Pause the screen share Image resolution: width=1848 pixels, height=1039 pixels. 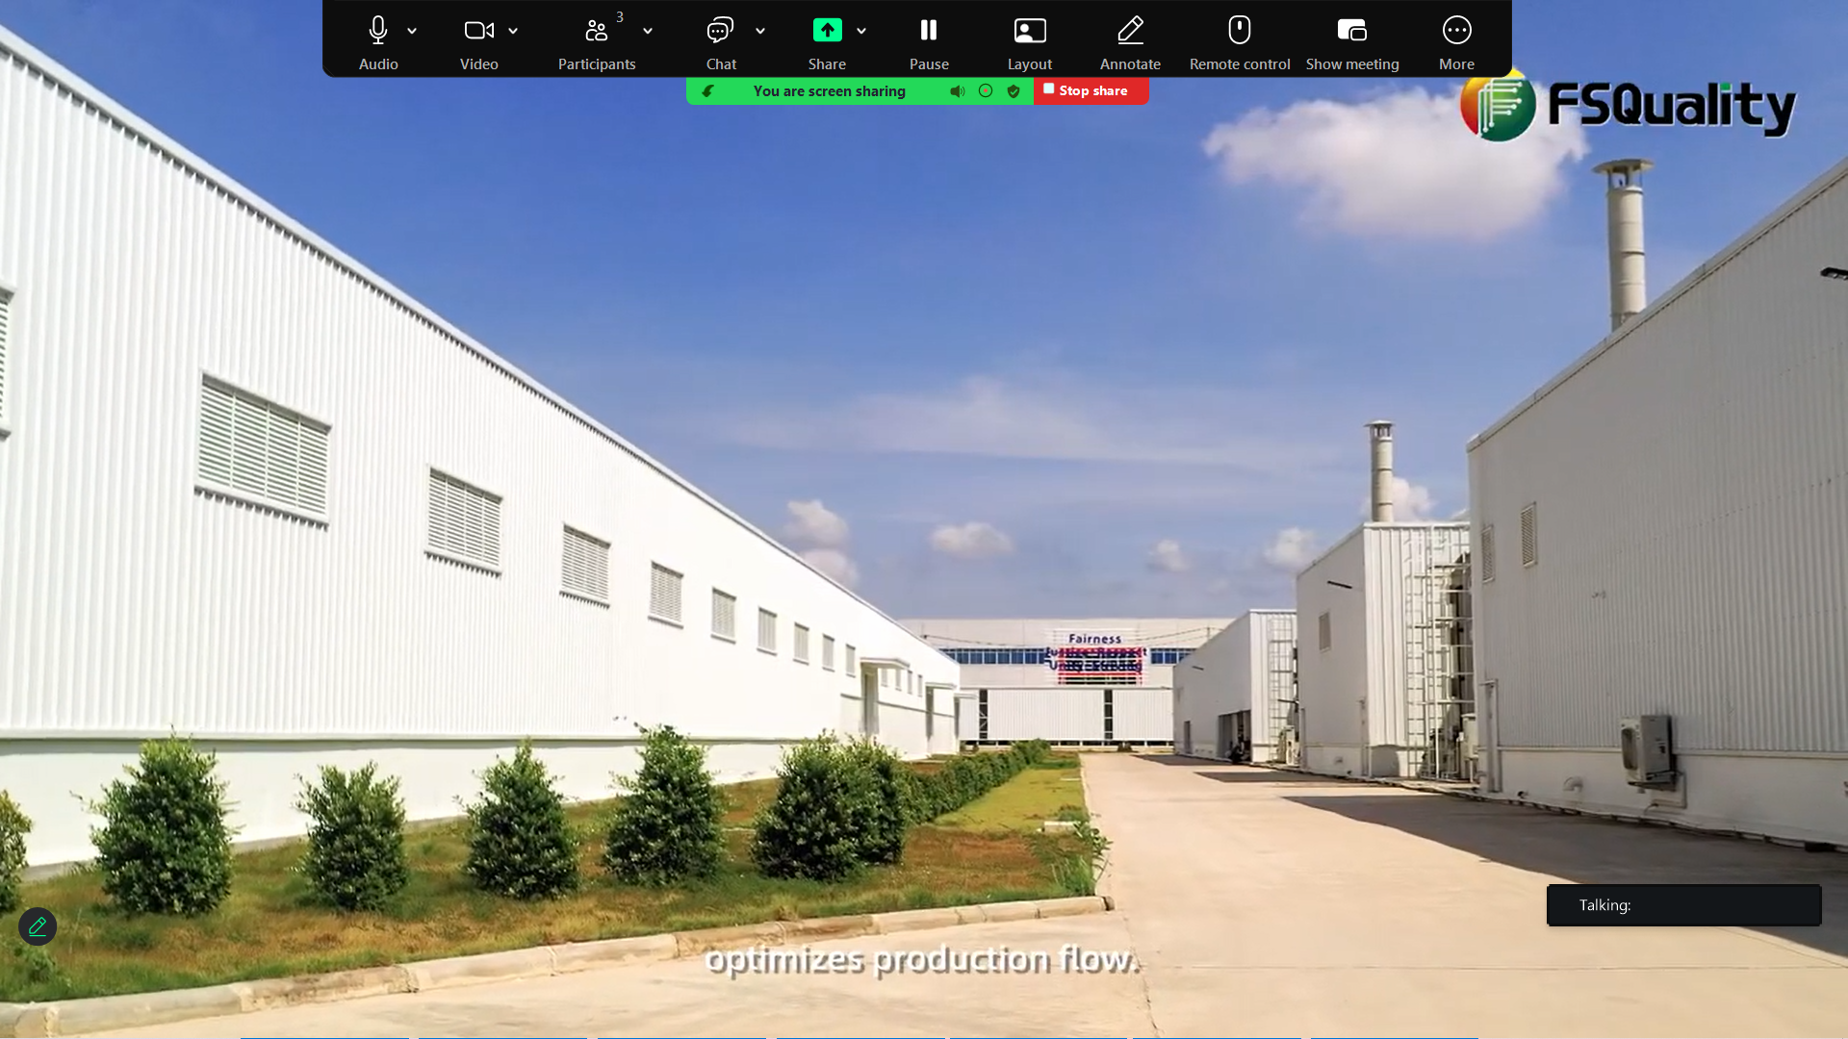(929, 32)
